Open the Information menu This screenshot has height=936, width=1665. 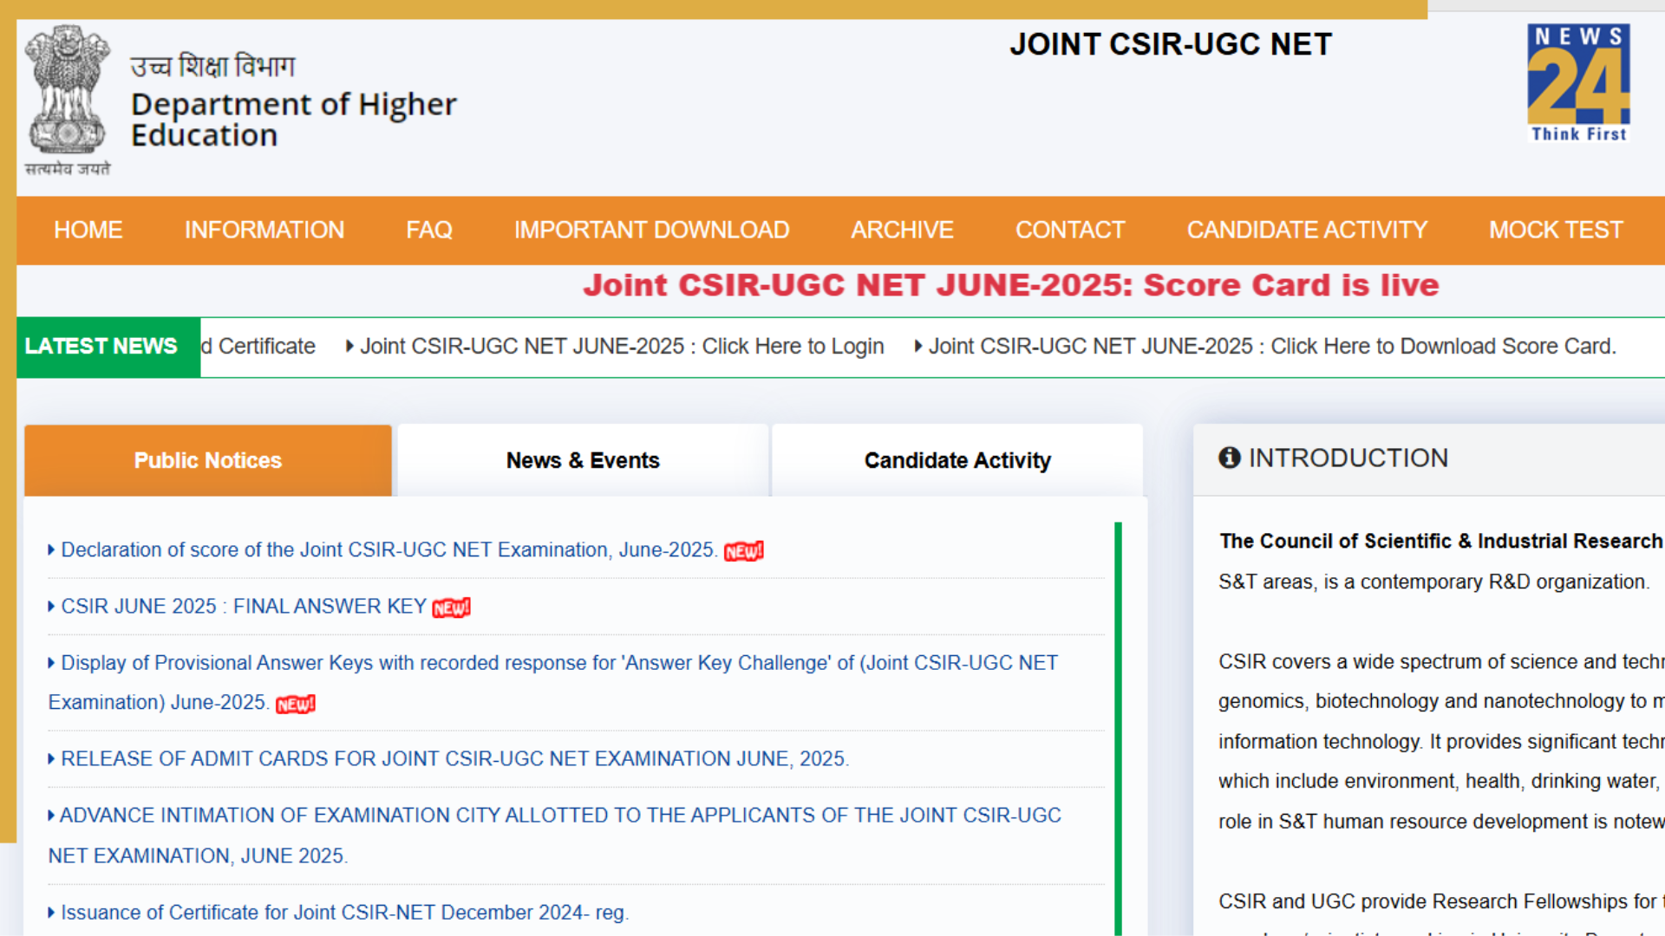click(x=264, y=230)
